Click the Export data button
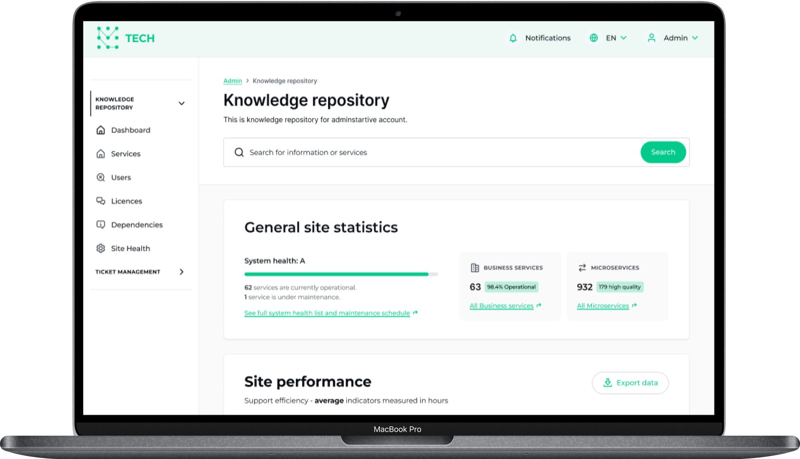The image size is (800, 459). pyautogui.click(x=630, y=383)
